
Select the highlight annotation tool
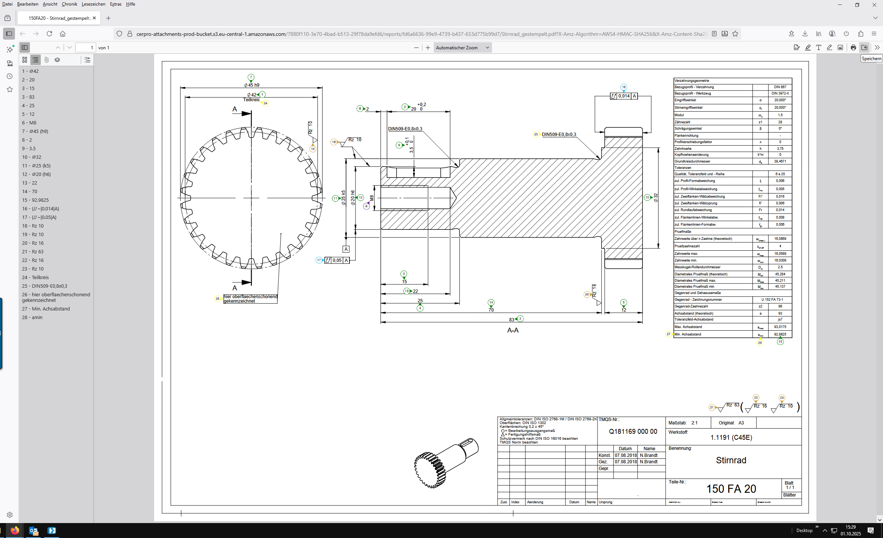808,47
